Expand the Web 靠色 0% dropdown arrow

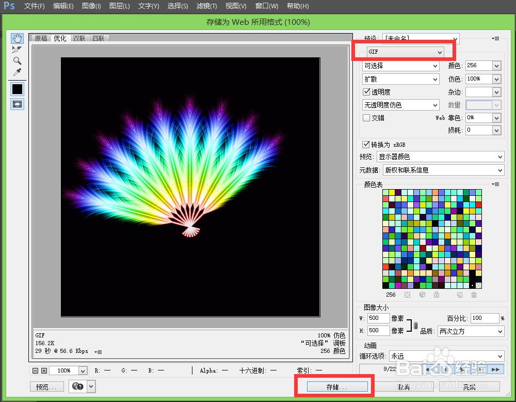point(496,118)
